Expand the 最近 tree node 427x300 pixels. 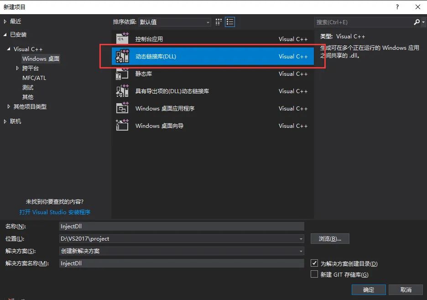click(x=5, y=21)
